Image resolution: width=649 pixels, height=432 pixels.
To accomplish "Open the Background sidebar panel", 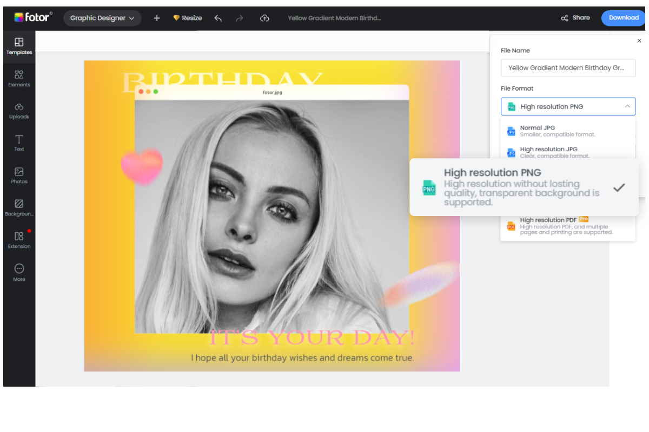I will point(19,208).
